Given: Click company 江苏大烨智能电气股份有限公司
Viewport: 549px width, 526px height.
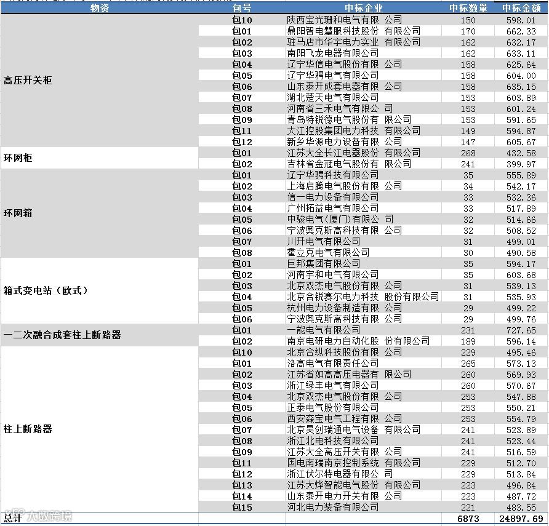Looking at the screenshot, I should point(354,485).
